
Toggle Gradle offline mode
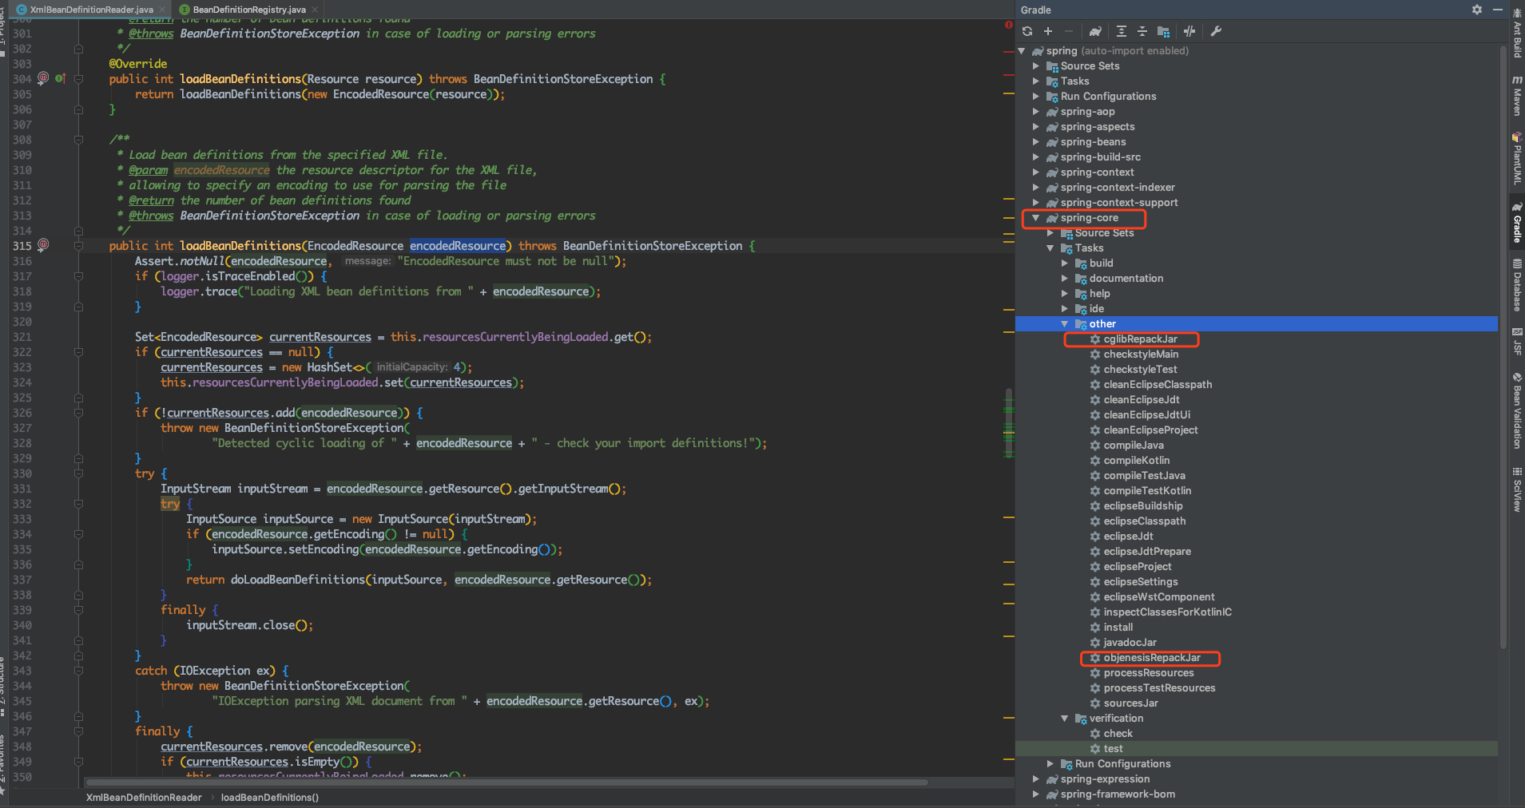coord(1189,31)
